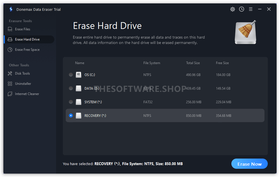Click the 184.00 GB free size
280x177 pixels.
click(223, 75)
